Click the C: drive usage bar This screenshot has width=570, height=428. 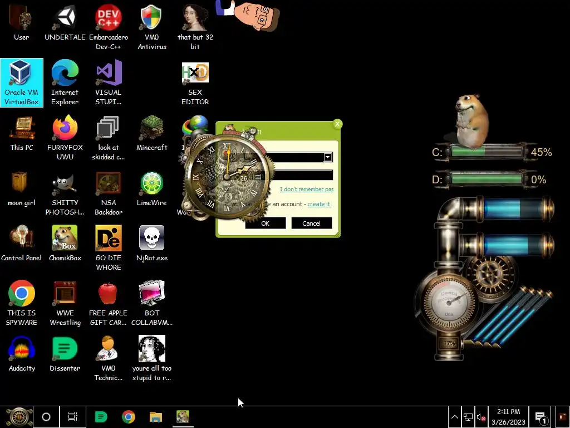(x=487, y=152)
